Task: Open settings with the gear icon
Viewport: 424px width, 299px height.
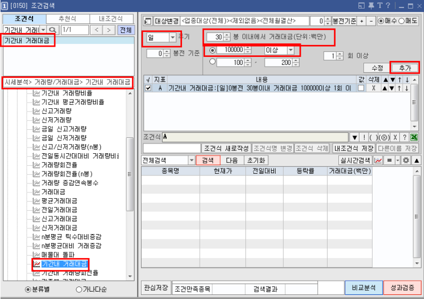Action: 406,161
